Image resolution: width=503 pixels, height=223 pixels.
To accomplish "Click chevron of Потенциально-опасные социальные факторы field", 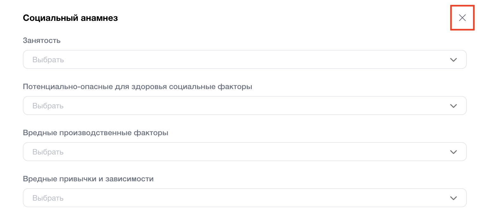I will 453,106.
